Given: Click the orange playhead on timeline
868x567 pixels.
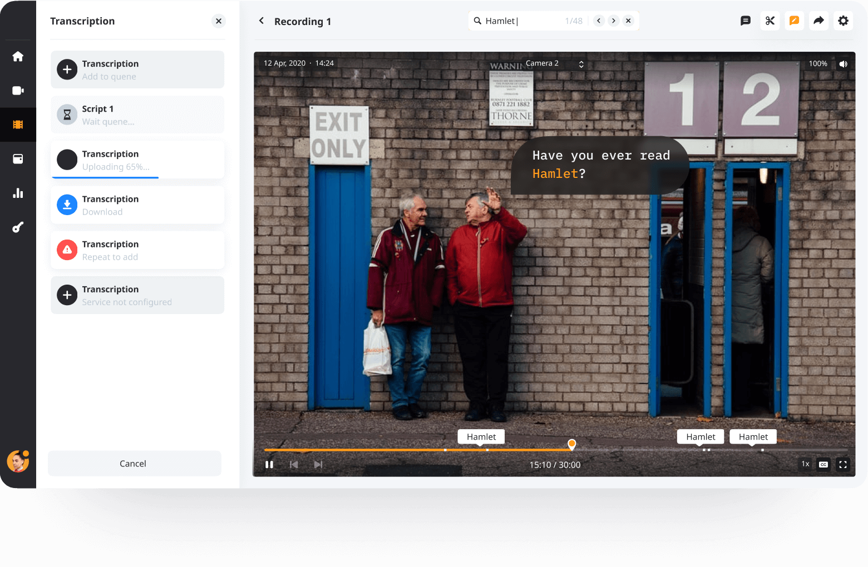Looking at the screenshot, I should (572, 444).
